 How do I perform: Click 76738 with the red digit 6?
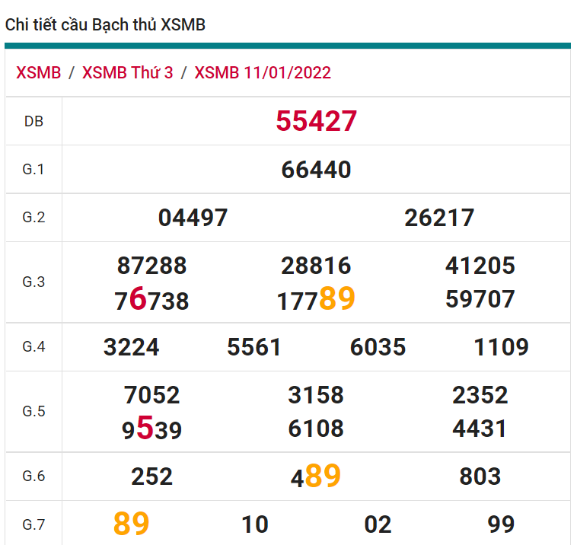151,301
